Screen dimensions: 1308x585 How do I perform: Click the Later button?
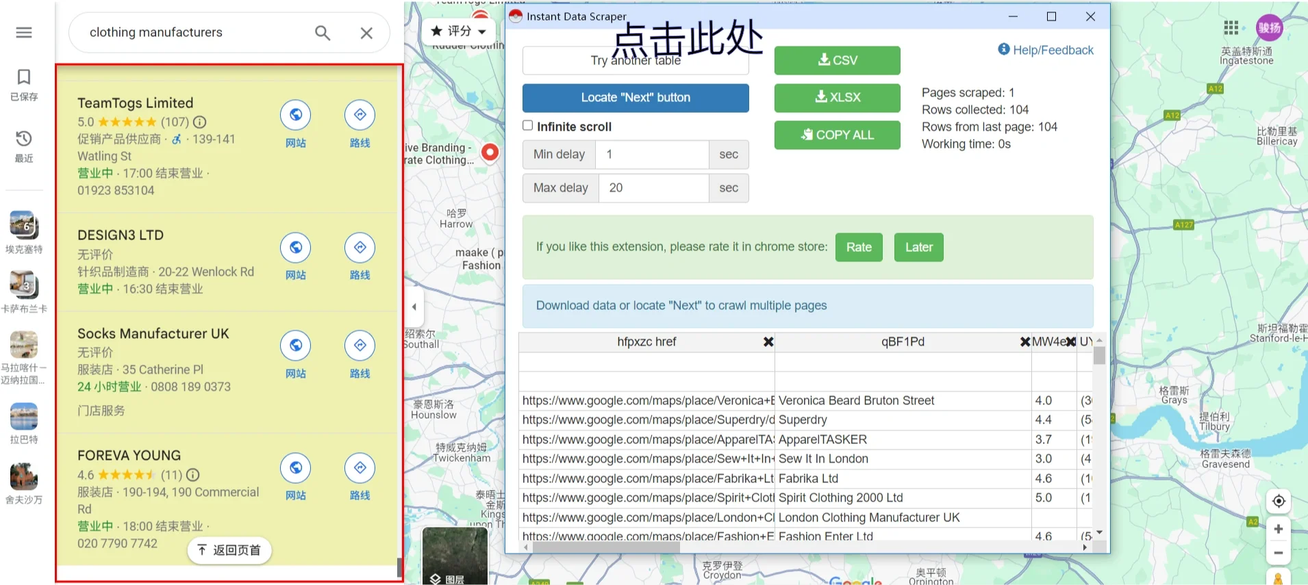pyautogui.click(x=918, y=247)
